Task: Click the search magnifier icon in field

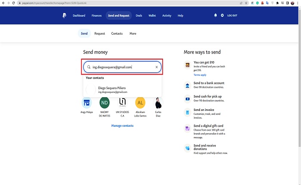Action: pos(89,67)
